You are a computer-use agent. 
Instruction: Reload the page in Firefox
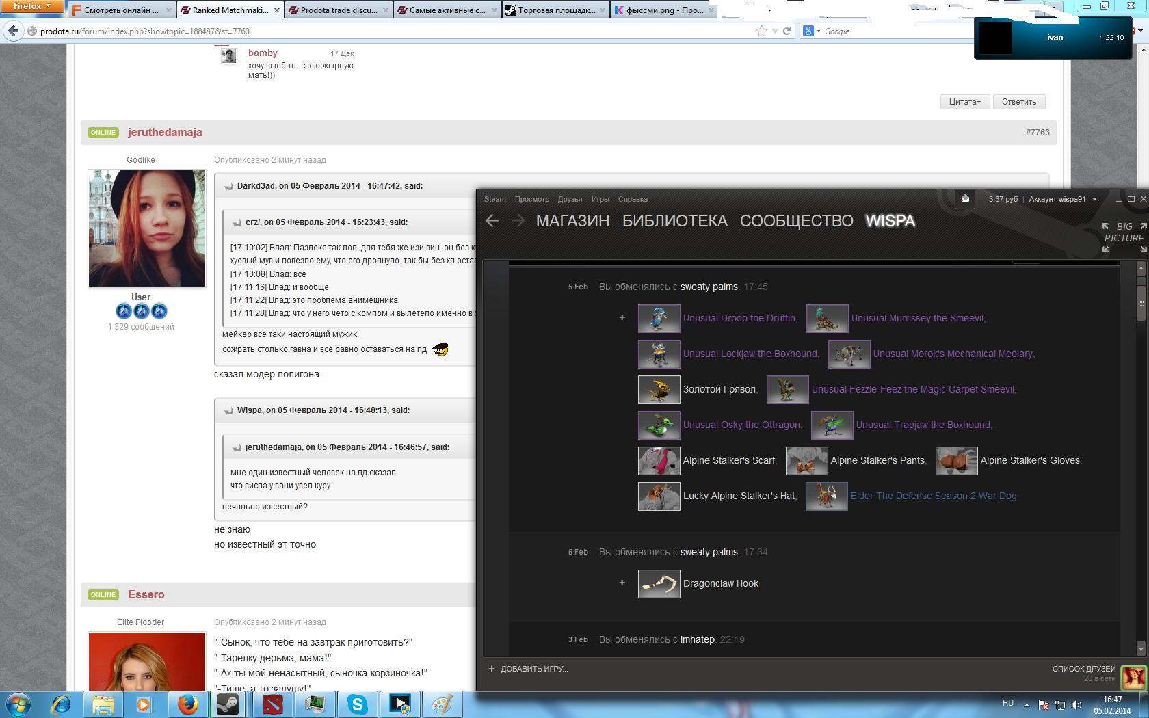[x=787, y=31]
